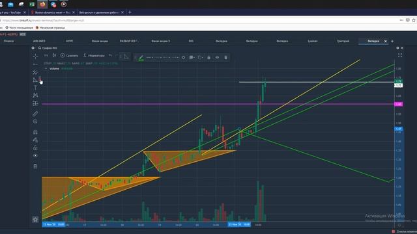Open the РАЗБОР ИЗ Г... tab

click(130, 41)
